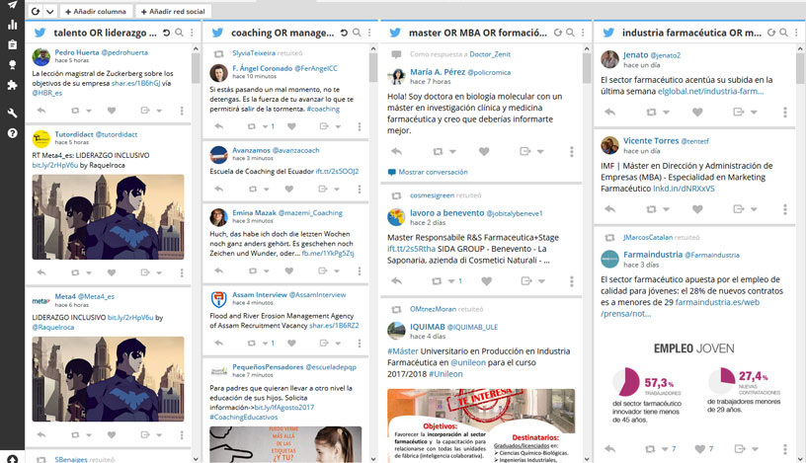Open the IQUIMAB Te Interesa image
Image resolution: width=806 pixels, height=463 pixels.
tap(481, 426)
